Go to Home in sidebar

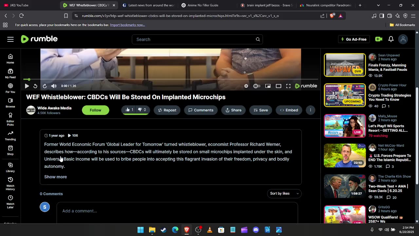[x=10, y=59]
